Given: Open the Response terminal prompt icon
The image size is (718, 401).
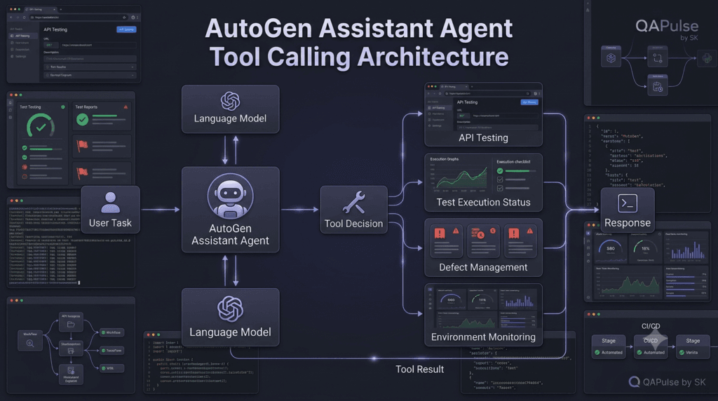Looking at the screenshot, I should click(x=627, y=203).
